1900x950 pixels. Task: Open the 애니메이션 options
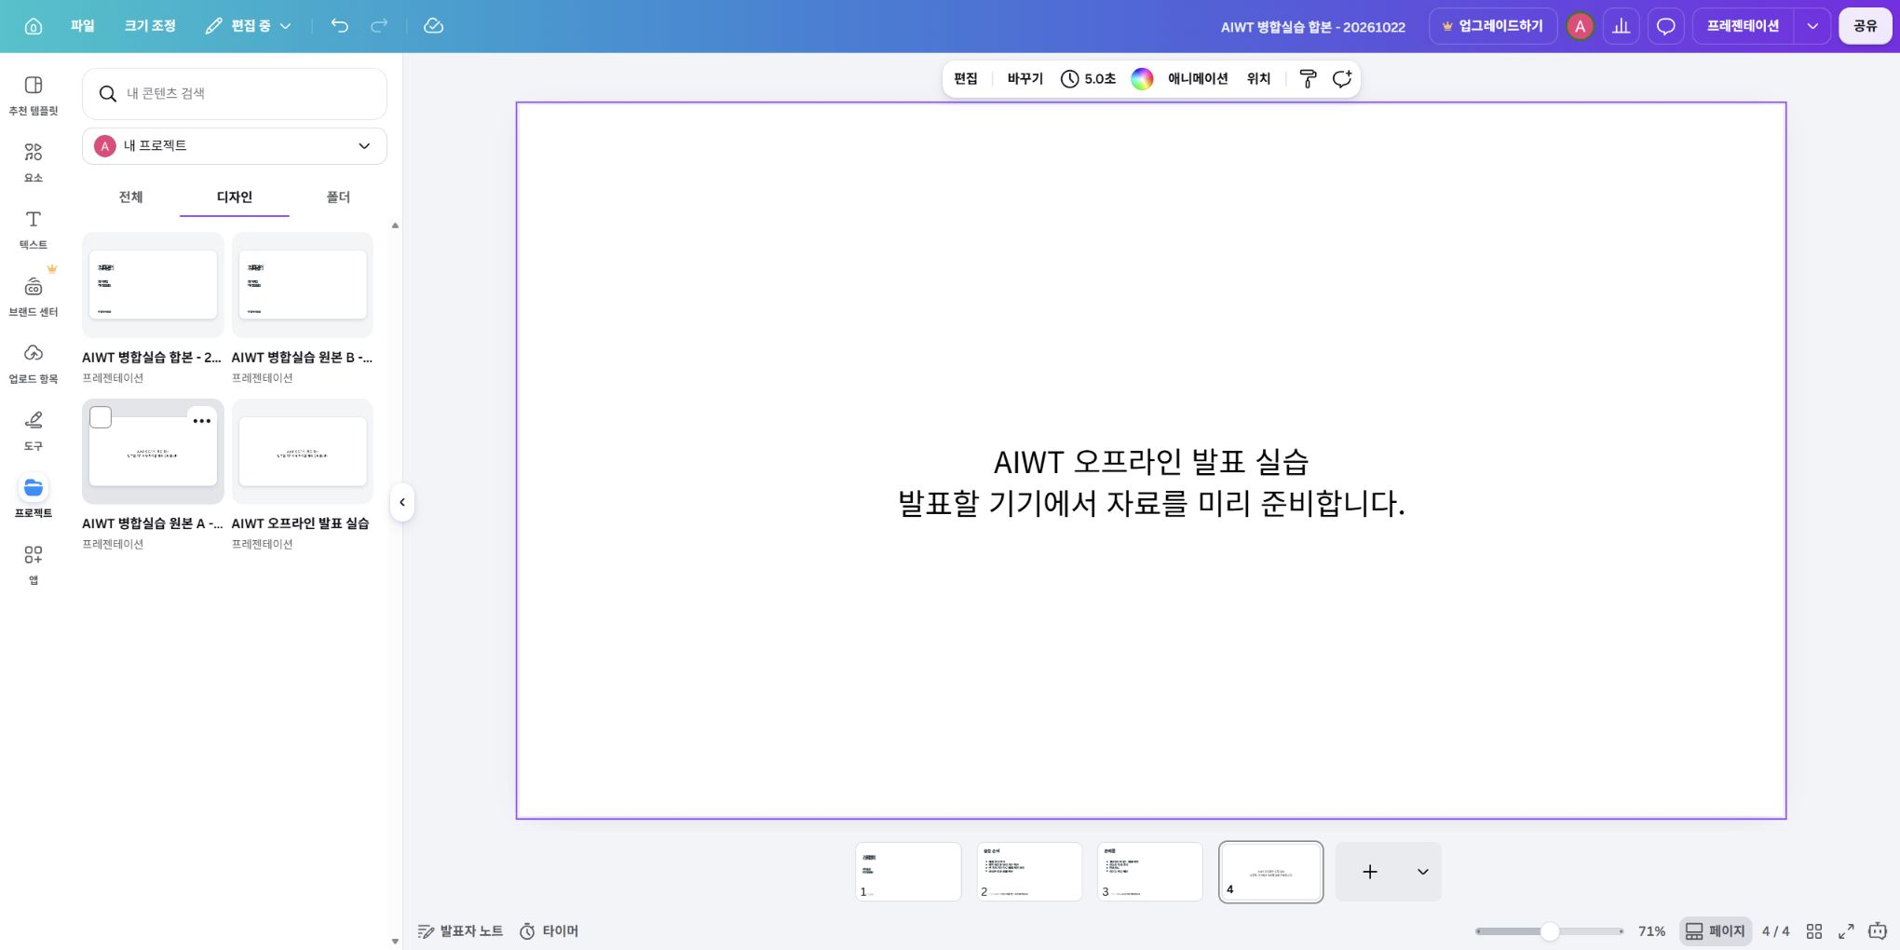tap(1198, 79)
